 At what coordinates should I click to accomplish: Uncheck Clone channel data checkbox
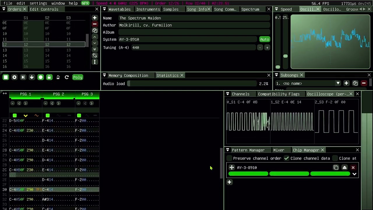[287, 158]
